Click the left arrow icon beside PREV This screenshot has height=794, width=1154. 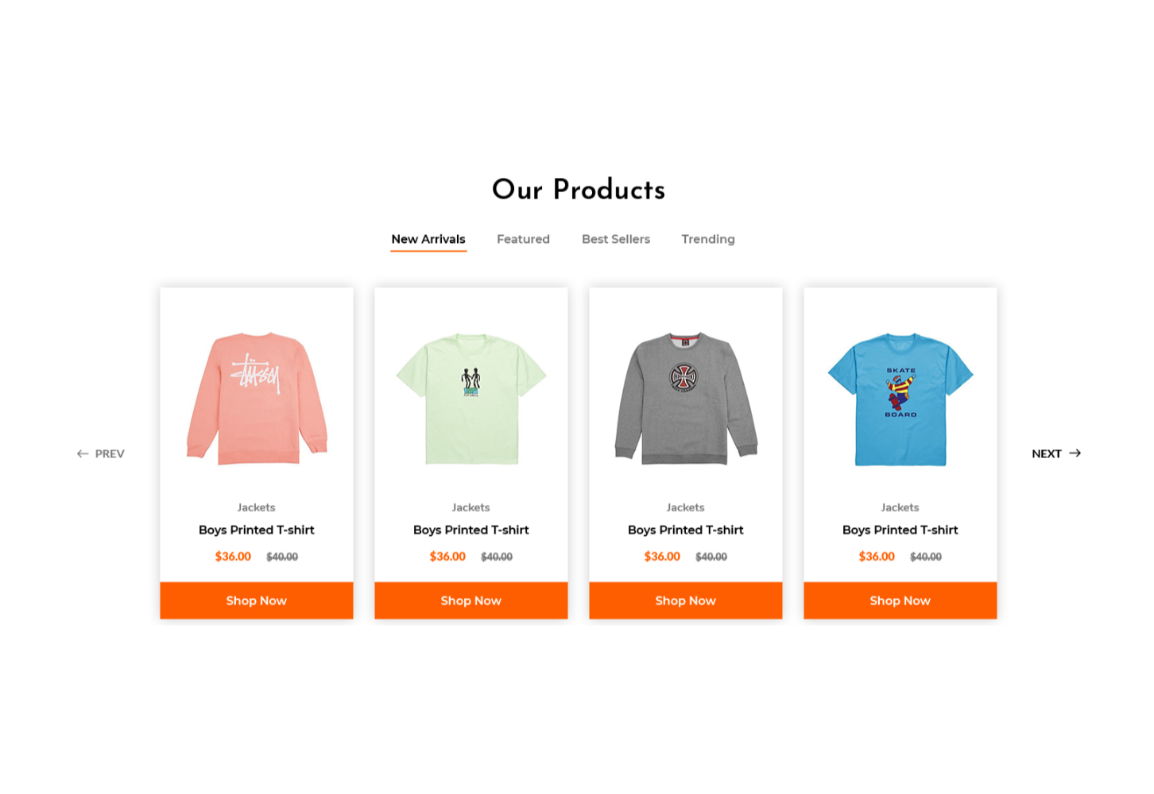coord(83,454)
